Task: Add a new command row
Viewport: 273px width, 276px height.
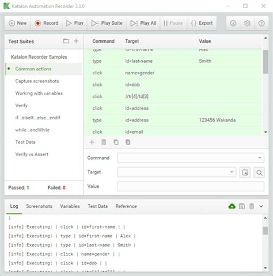Action: pyautogui.click(x=92, y=142)
